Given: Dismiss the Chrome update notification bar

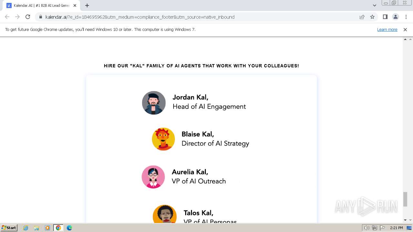Looking at the screenshot, I should (x=405, y=30).
